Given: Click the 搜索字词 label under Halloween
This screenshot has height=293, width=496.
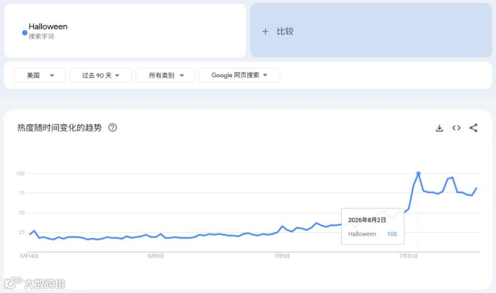Looking at the screenshot, I should click(x=41, y=36).
